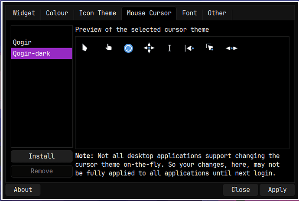Click the arrow pointer cursor preview

[84, 48]
